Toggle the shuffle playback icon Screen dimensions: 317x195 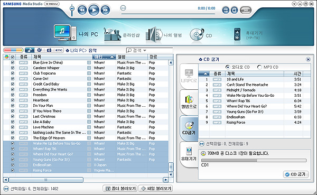click(x=226, y=10)
